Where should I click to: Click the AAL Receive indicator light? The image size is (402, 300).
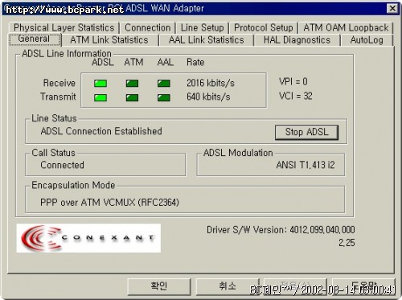coord(164,84)
